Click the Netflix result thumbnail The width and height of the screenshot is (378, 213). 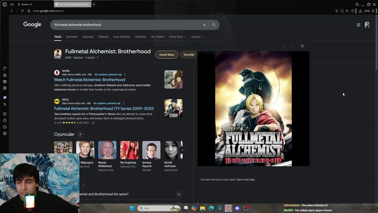click(x=173, y=80)
